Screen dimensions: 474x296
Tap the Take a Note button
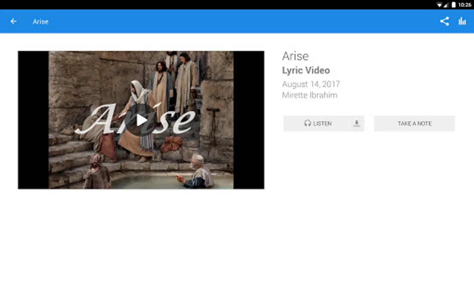tap(414, 123)
